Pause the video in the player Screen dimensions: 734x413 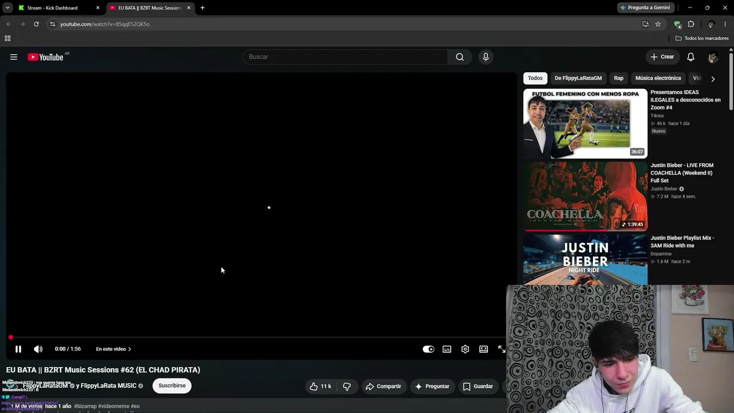point(18,349)
